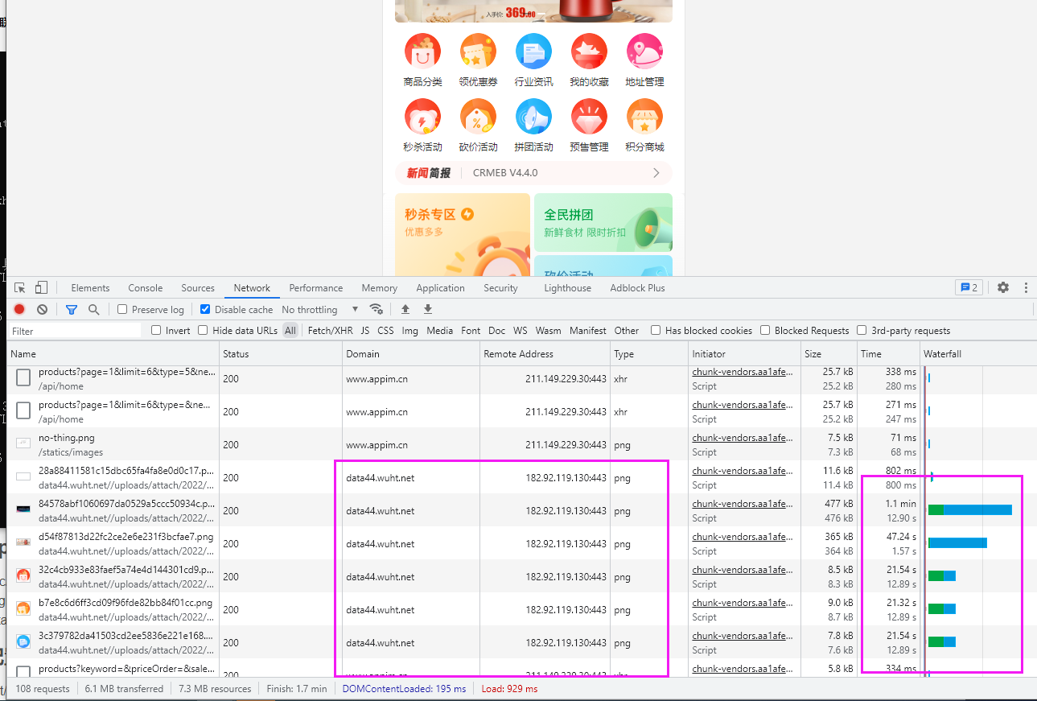1037x701 pixels.
Task: Open the Lighthouse tab
Action: coord(567,288)
